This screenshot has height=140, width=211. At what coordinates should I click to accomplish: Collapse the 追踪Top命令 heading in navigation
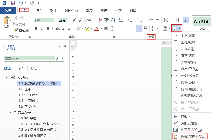6,77
